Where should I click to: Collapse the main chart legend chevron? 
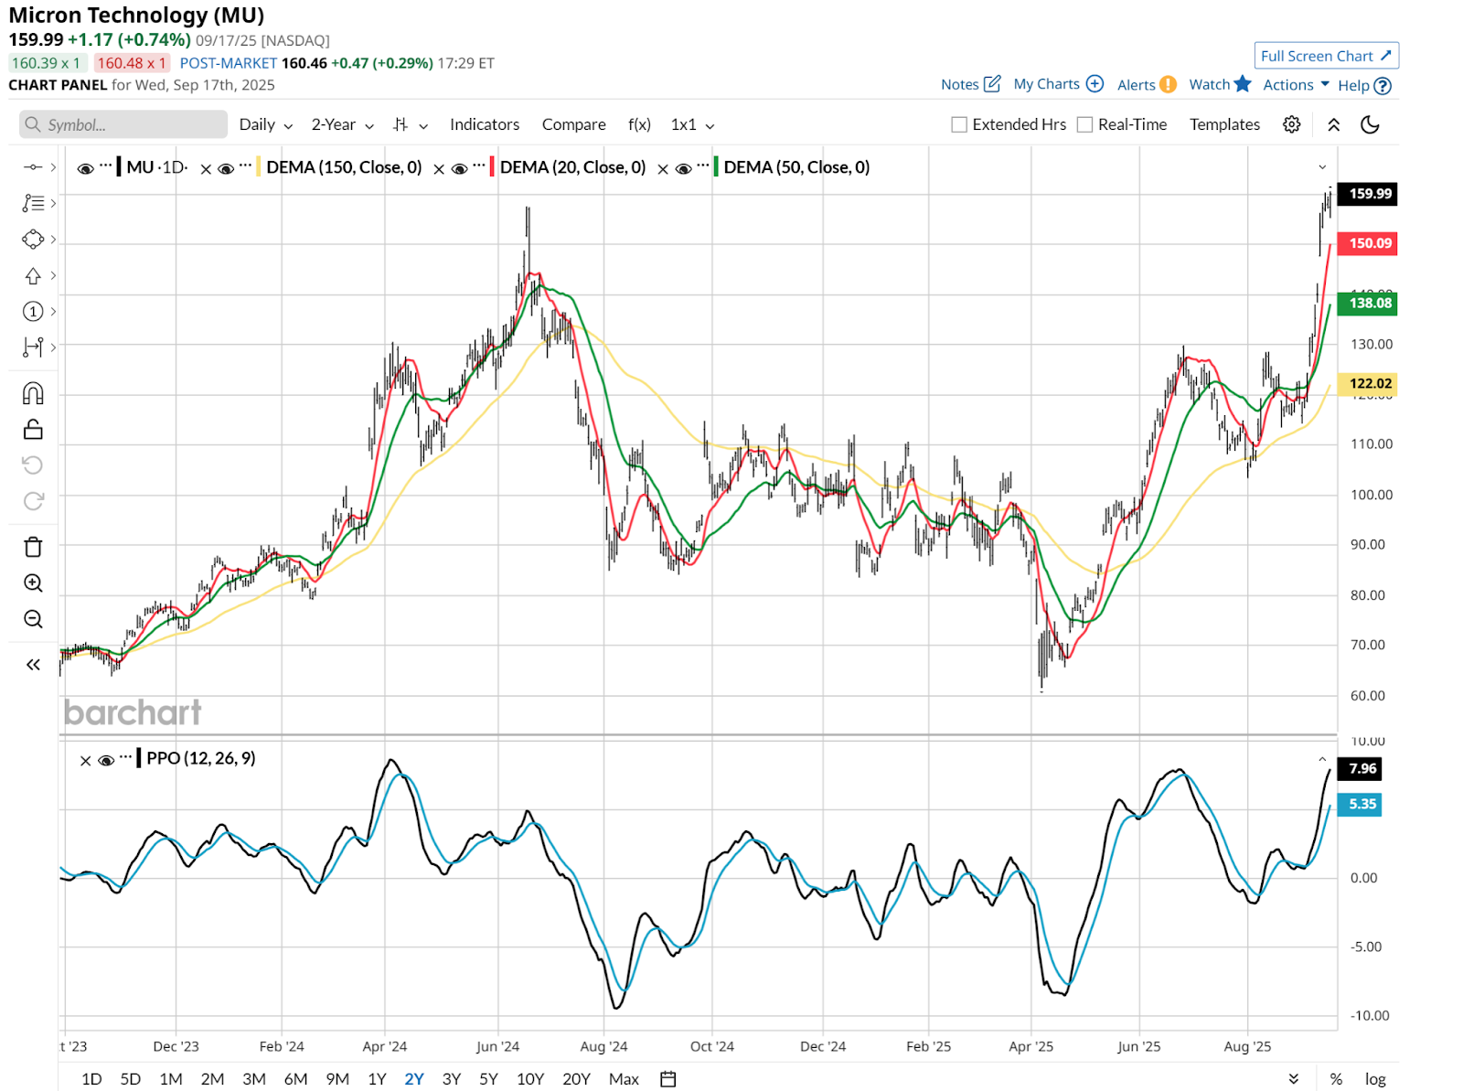tap(1322, 167)
